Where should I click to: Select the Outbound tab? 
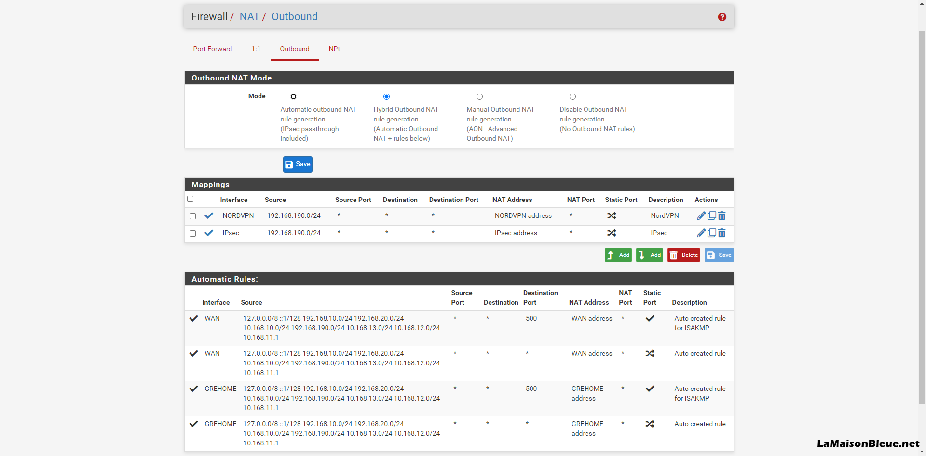pos(295,49)
